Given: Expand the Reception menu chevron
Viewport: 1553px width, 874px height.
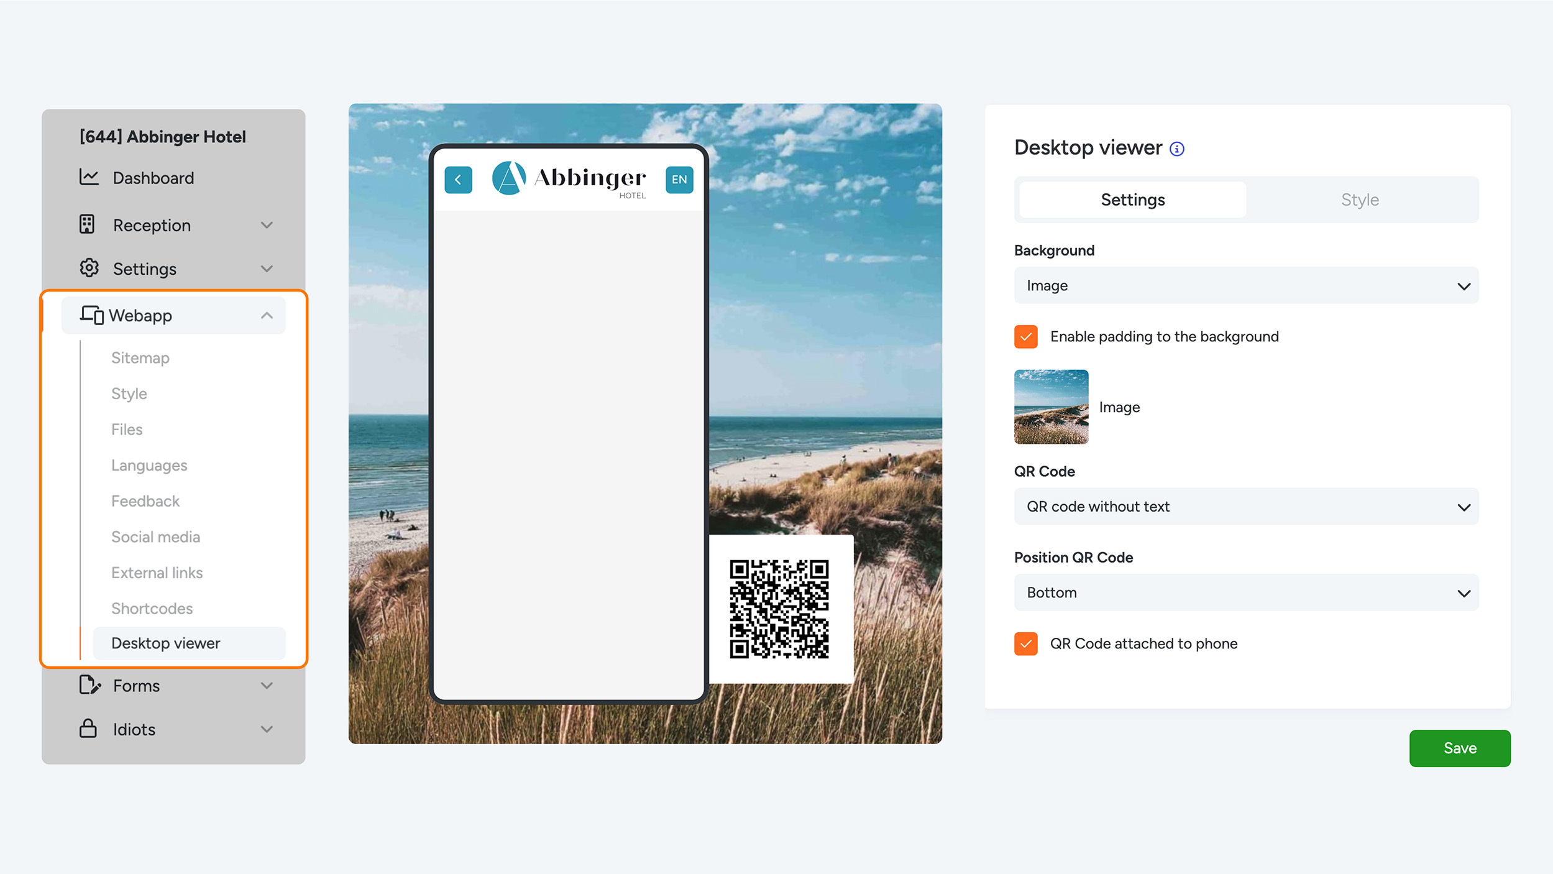Looking at the screenshot, I should coord(267,225).
